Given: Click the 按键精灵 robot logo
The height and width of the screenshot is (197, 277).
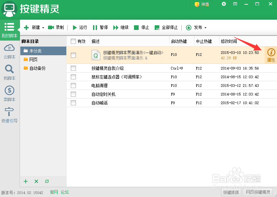Looking at the screenshot, I should click(x=9, y=9).
